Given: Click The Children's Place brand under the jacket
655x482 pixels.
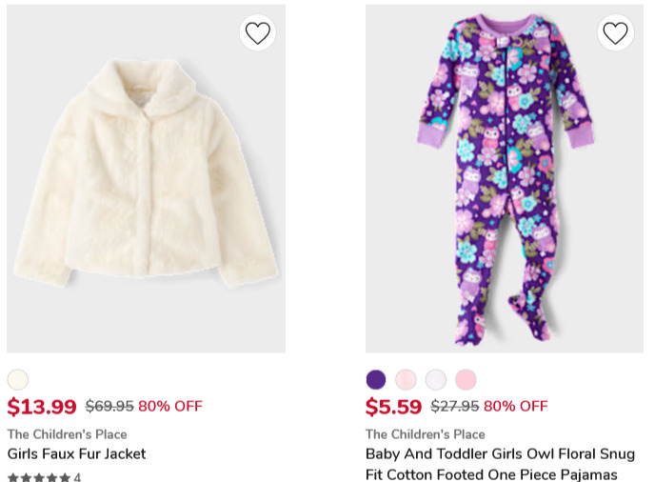Looking at the screenshot, I should pos(67,434).
